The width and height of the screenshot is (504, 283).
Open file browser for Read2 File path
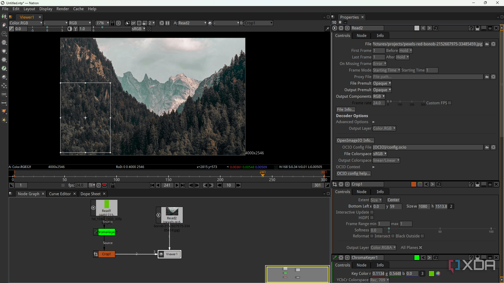coord(487,44)
